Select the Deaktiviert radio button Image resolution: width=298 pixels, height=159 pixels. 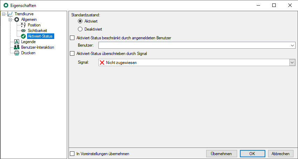[80, 29]
